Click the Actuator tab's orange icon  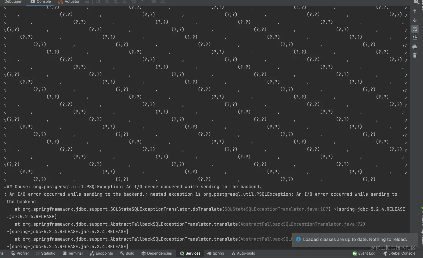click(x=60, y=2)
